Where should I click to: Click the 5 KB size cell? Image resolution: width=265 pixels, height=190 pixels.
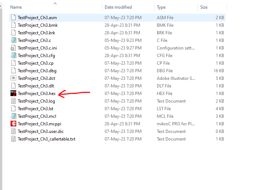click(220, 78)
